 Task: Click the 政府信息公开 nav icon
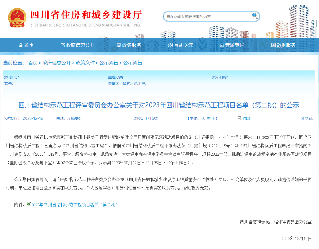pos(62,45)
